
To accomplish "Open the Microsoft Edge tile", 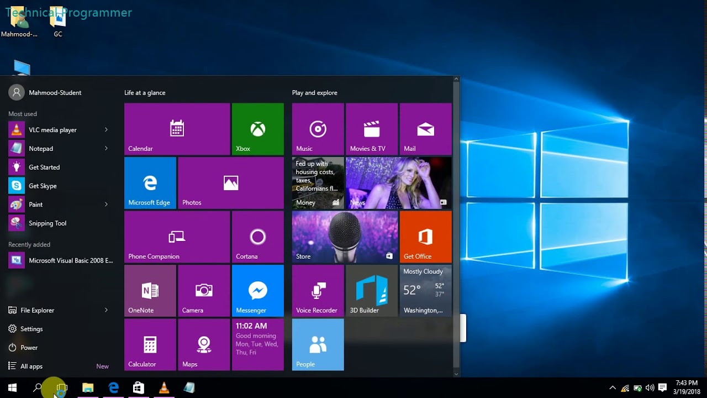I will (x=150, y=183).
